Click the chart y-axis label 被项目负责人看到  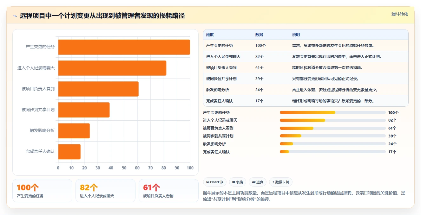38,89
